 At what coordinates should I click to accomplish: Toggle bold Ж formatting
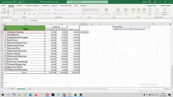14,13
